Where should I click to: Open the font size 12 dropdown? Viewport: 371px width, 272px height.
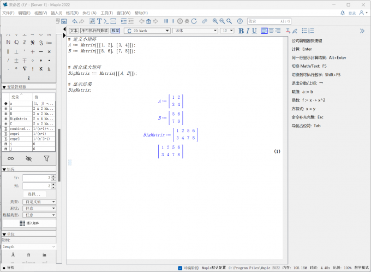227,31
